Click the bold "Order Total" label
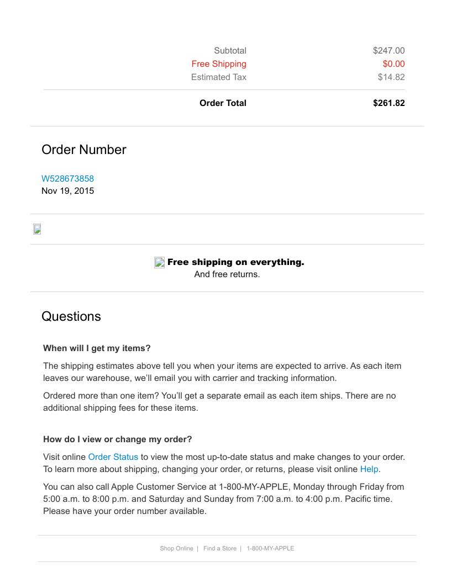Screen dimensions: 451x583 [x=223, y=103]
